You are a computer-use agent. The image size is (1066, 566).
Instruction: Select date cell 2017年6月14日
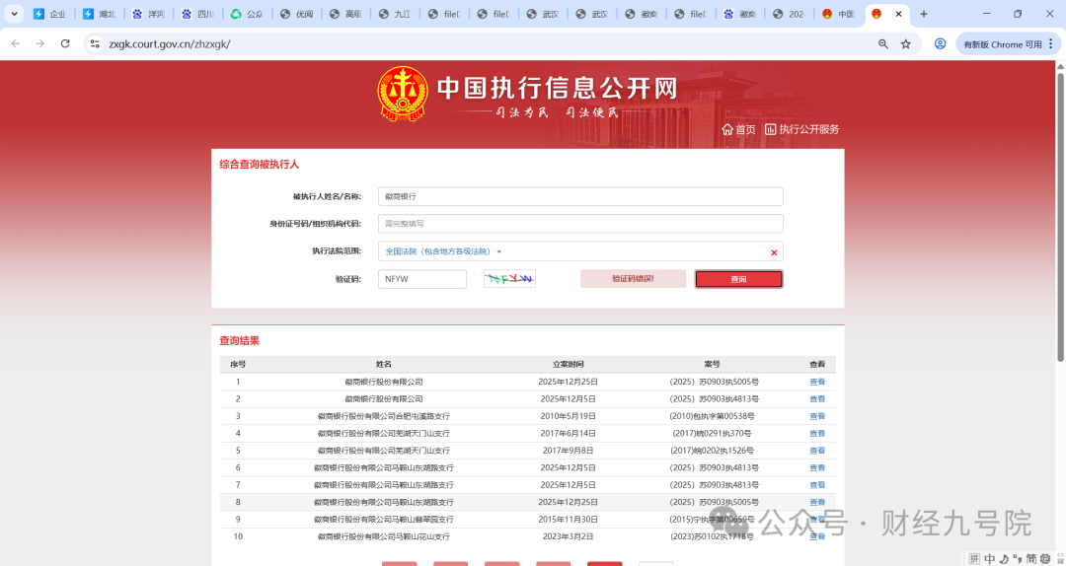click(569, 434)
